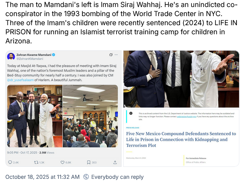Open the webmaster email link in archive notice
241x185 pixels.
point(187,116)
